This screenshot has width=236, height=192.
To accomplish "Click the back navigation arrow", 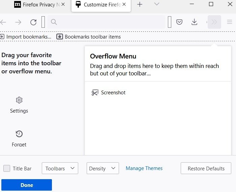I will (3, 22).
